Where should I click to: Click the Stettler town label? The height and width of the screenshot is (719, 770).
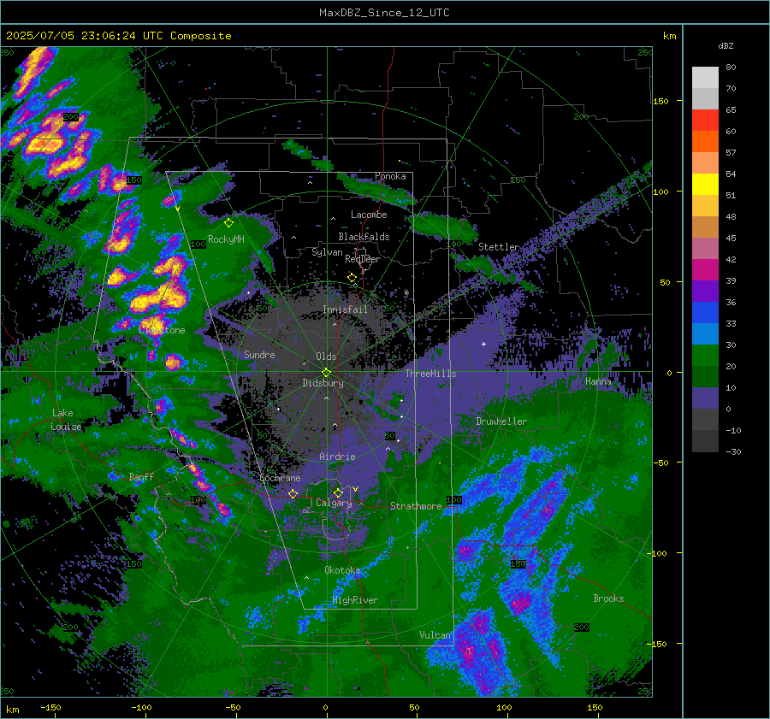pyautogui.click(x=499, y=247)
